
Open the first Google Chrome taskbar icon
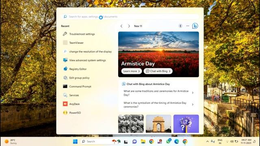(151, 142)
